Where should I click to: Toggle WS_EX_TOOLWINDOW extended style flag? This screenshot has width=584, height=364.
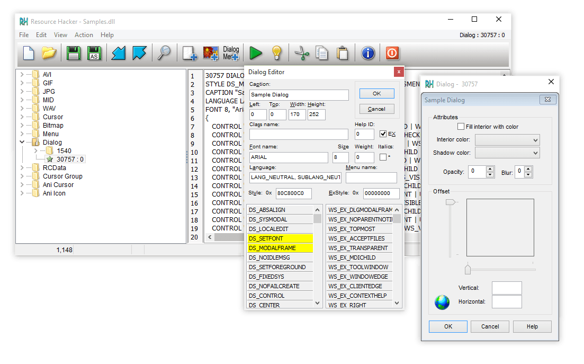(x=360, y=267)
